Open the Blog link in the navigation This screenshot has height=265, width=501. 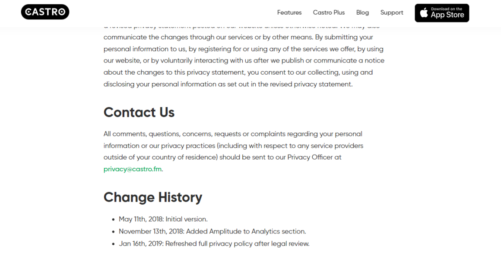pyautogui.click(x=362, y=13)
